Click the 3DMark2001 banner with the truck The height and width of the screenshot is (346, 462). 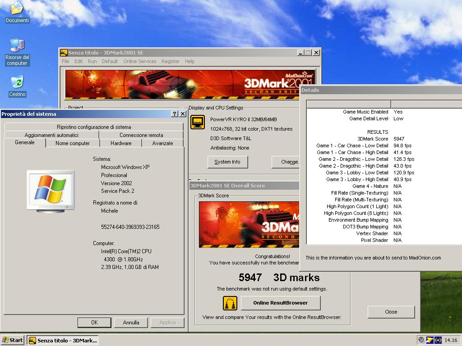click(190, 84)
